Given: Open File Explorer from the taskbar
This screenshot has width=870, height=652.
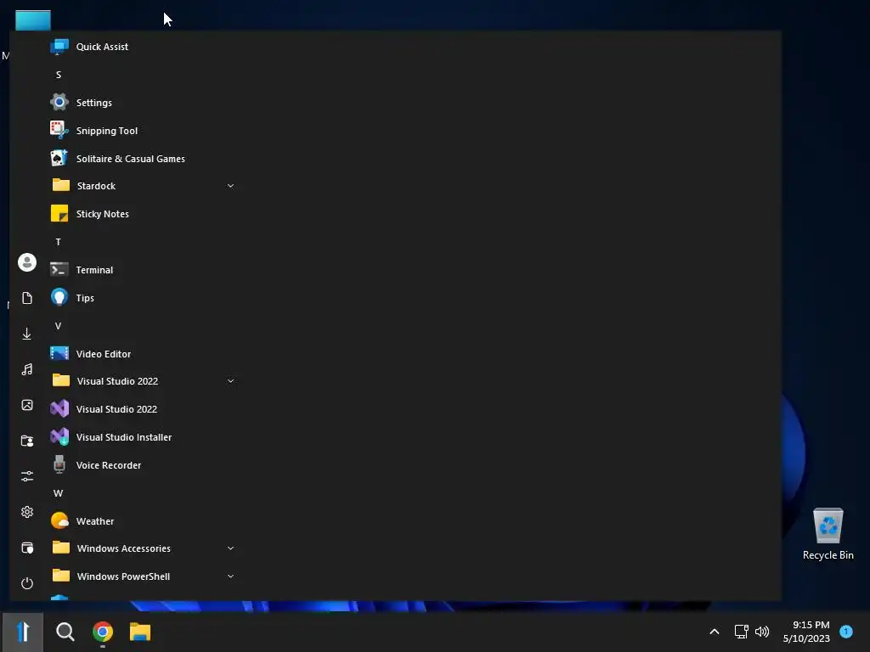Looking at the screenshot, I should point(140,632).
